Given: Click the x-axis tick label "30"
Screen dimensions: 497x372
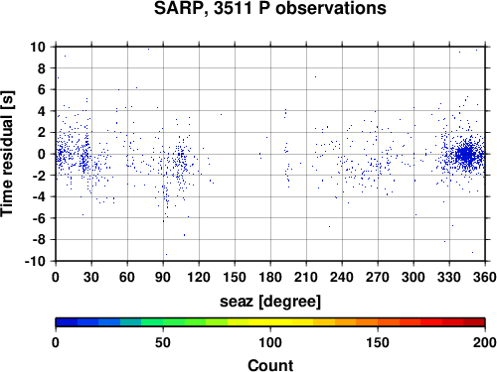Looking at the screenshot, I should [91, 277].
